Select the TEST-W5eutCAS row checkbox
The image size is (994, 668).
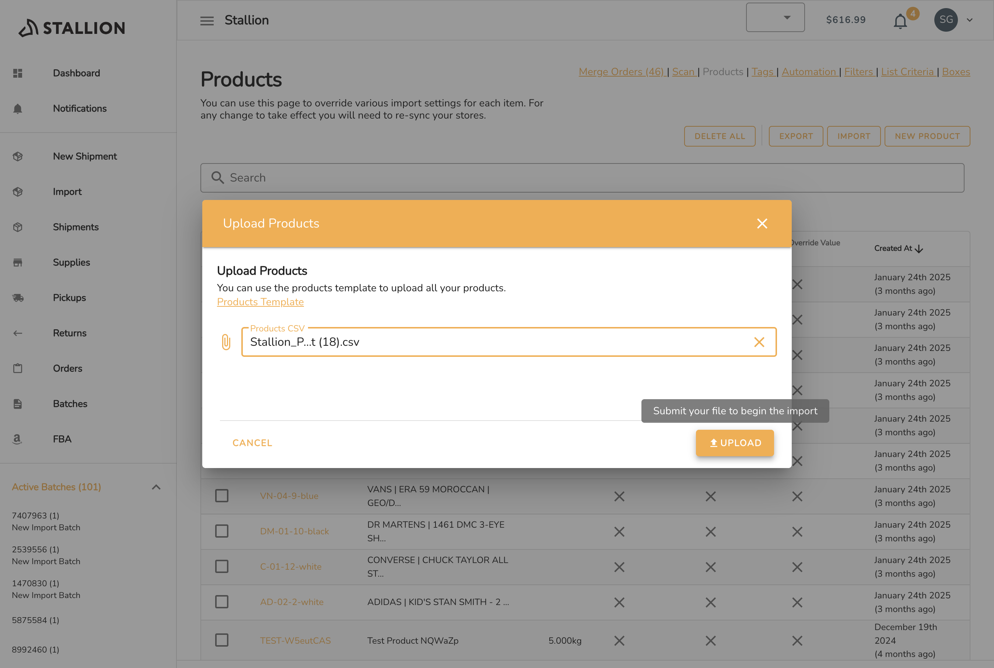222,640
